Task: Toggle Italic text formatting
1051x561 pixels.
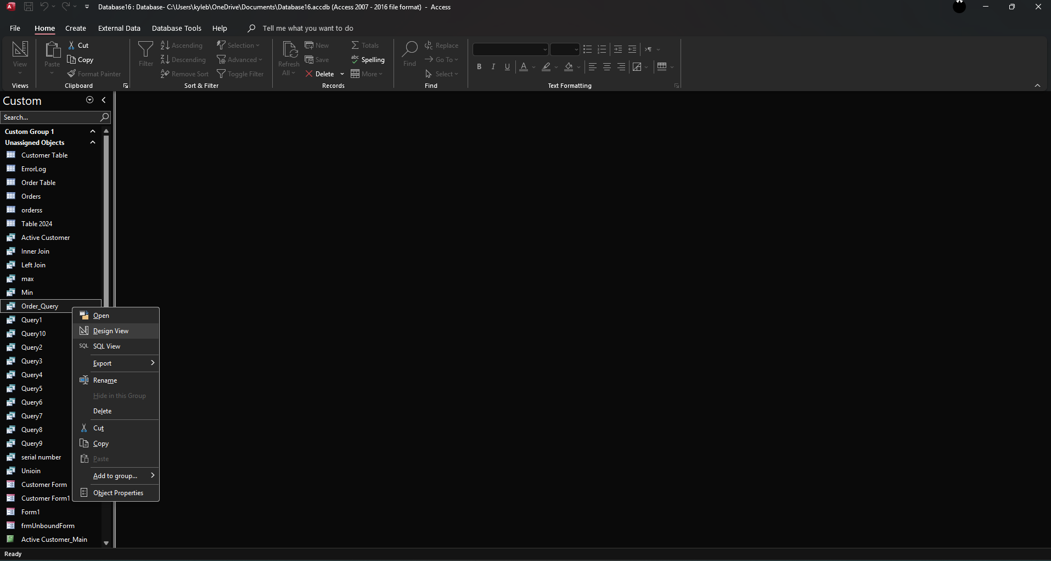Action: click(493, 67)
